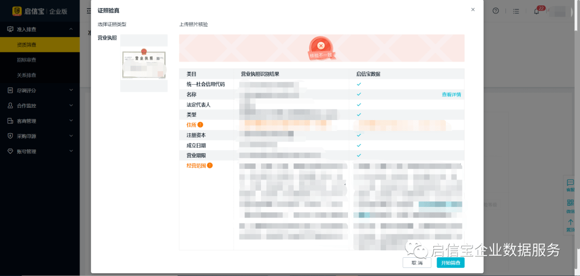Click the 注册资本 row label
Viewport: 580px width, 276px height.
click(196, 135)
